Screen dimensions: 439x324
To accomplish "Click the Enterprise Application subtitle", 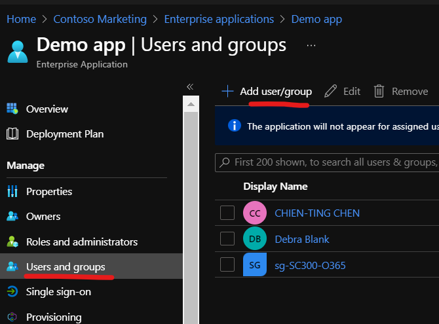I will (82, 64).
